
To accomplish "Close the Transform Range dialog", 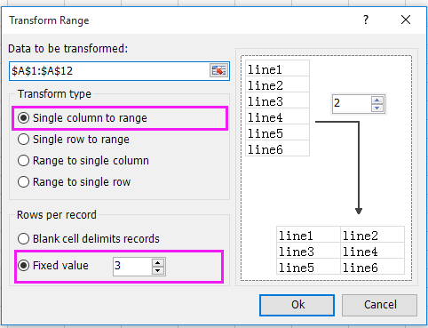I will point(406,20).
